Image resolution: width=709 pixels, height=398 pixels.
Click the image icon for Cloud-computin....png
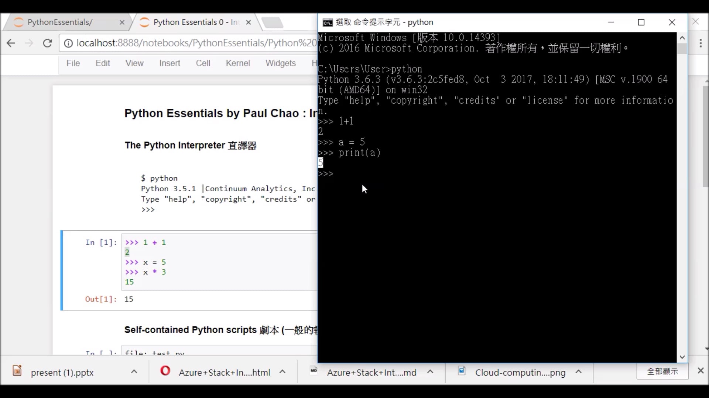462,372
